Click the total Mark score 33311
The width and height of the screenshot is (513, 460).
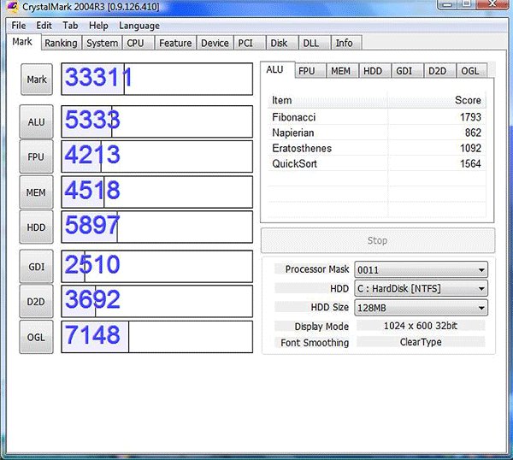tap(98, 77)
